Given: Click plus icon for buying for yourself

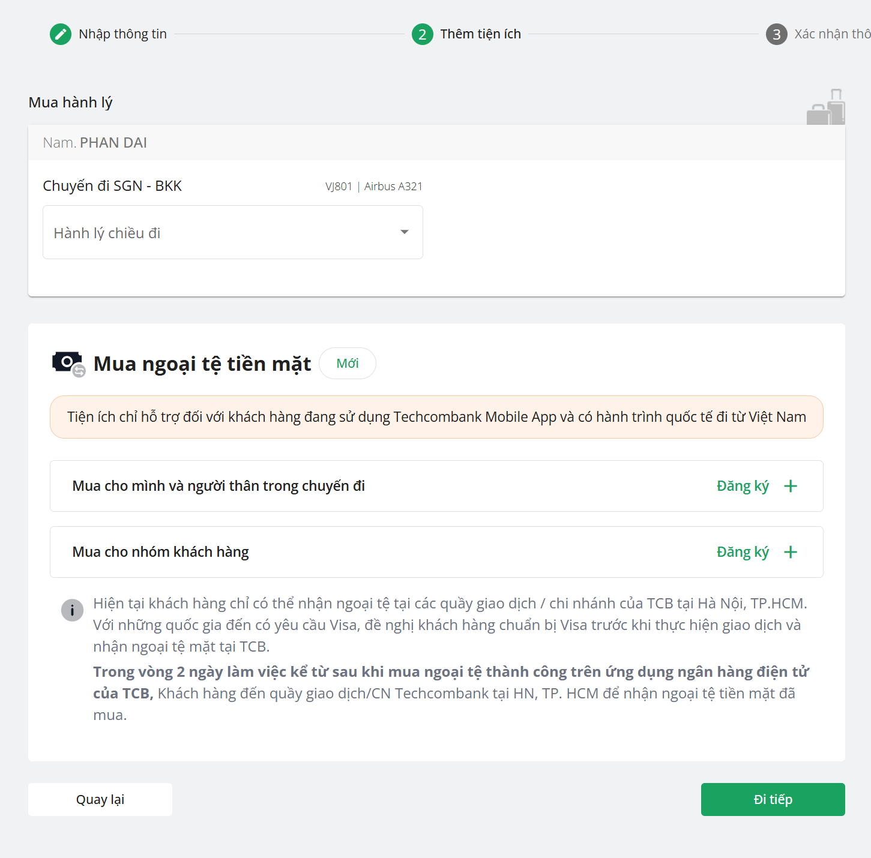Looking at the screenshot, I should (x=791, y=486).
